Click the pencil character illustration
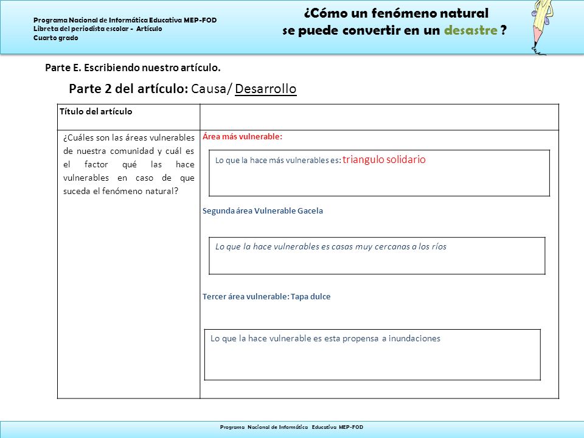The width and height of the screenshot is (584, 438). [x=541, y=27]
